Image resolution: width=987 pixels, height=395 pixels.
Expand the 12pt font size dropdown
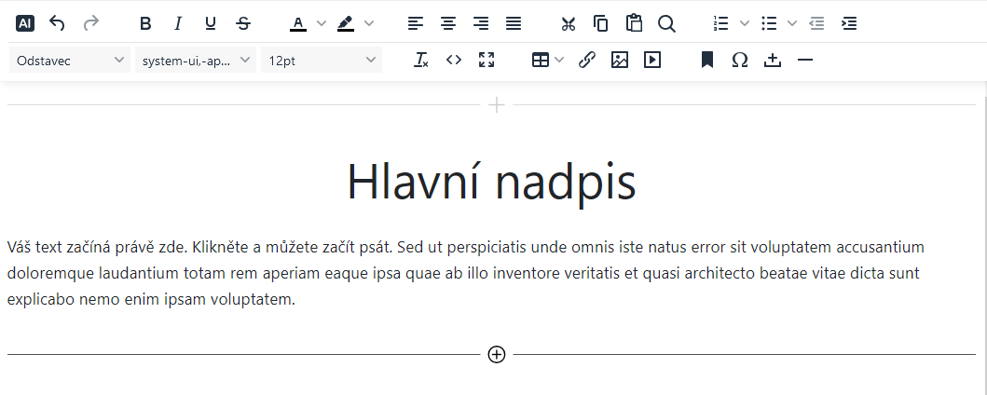pos(321,61)
